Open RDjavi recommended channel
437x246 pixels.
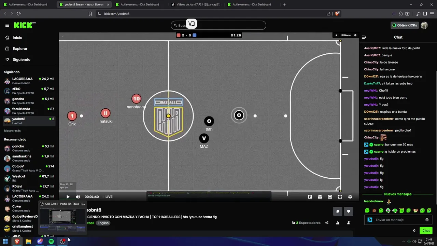(29, 188)
